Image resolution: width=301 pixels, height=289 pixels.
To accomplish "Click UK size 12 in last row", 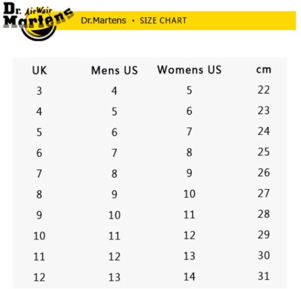I will point(39,277).
